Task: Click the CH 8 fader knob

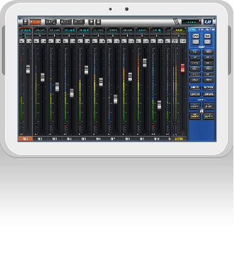Action: [x=130, y=77]
